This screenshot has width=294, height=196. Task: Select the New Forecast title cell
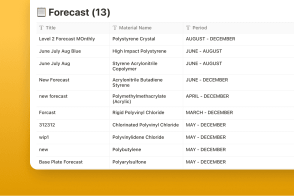coord(73,82)
